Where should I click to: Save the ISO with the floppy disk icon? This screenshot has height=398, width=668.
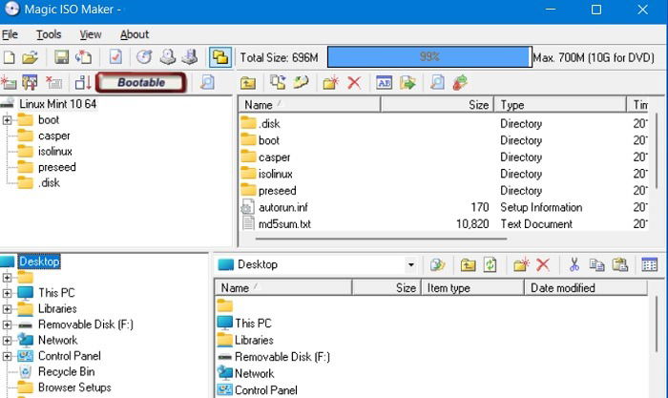click(x=61, y=57)
